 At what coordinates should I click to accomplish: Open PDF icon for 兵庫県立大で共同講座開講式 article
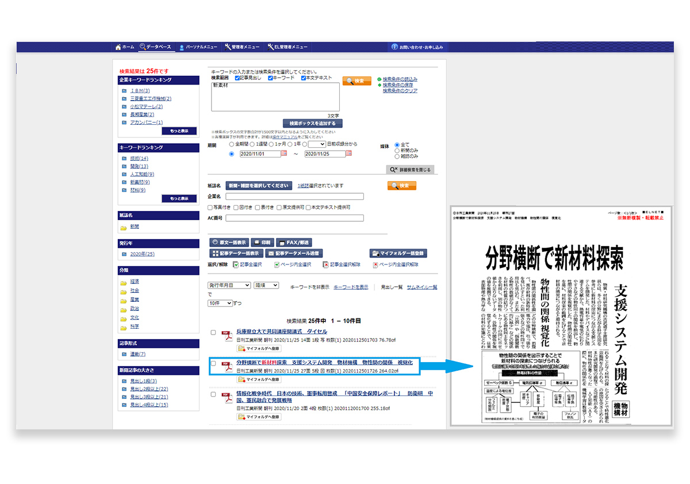coord(227,335)
